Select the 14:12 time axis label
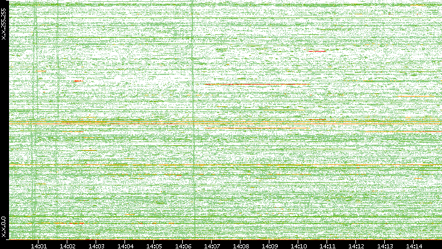 [356, 246]
